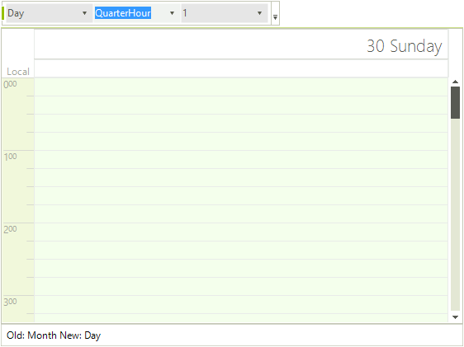This screenshot has width=464, height=347.
Task: Click the vertical scrollbar thumb
Action: 455,102
